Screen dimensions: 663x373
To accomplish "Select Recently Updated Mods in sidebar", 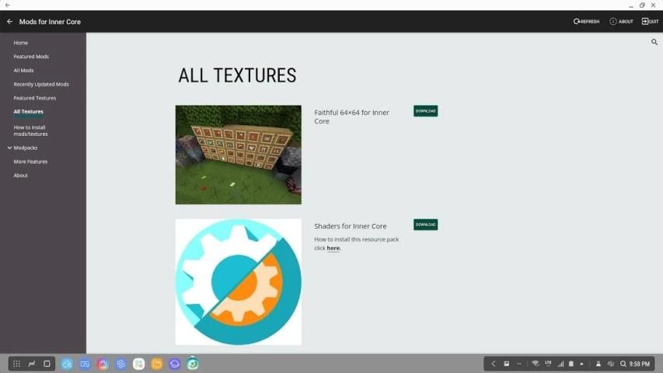I will point(41,84).
